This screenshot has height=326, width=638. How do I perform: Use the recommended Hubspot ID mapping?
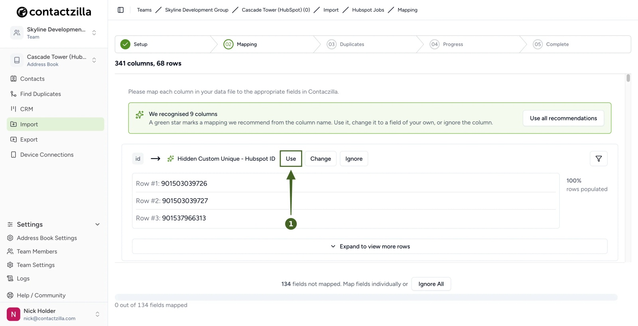(x=291, y=159)
